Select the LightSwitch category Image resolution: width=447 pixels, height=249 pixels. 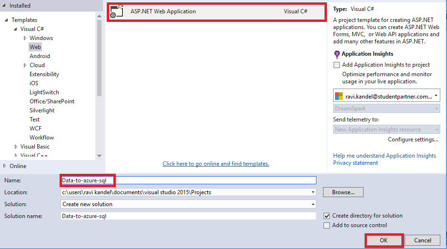[x=44, y=92]
